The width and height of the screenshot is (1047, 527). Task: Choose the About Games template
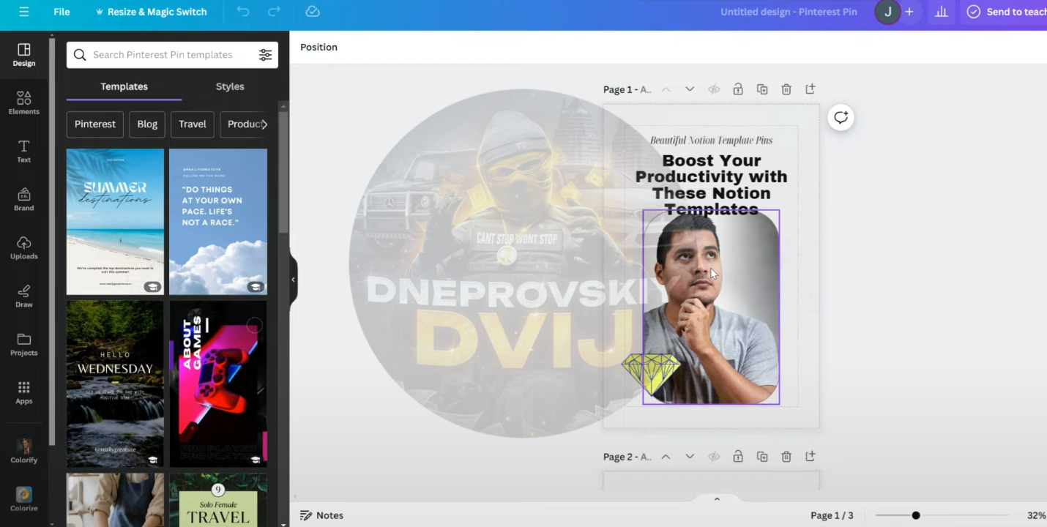[x=218, y=384]
